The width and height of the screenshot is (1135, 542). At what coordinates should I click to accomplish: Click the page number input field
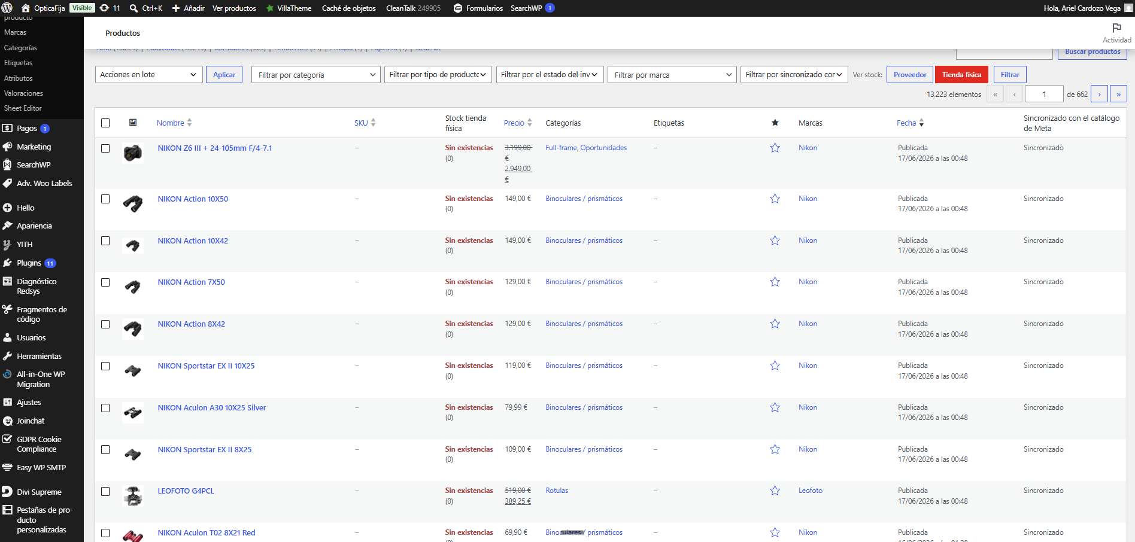(x=1044, y=94)
